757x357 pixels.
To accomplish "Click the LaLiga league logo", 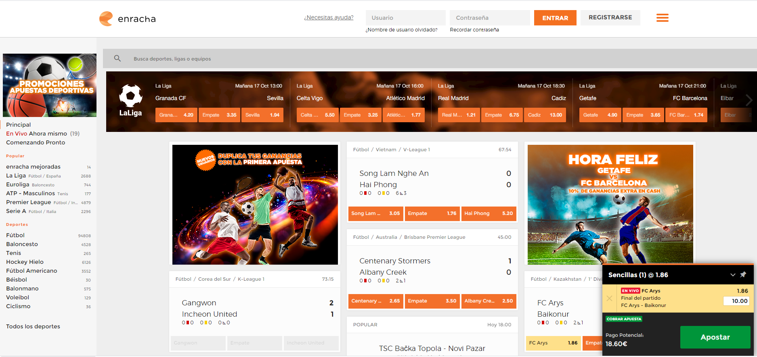I will coord(130,100).
